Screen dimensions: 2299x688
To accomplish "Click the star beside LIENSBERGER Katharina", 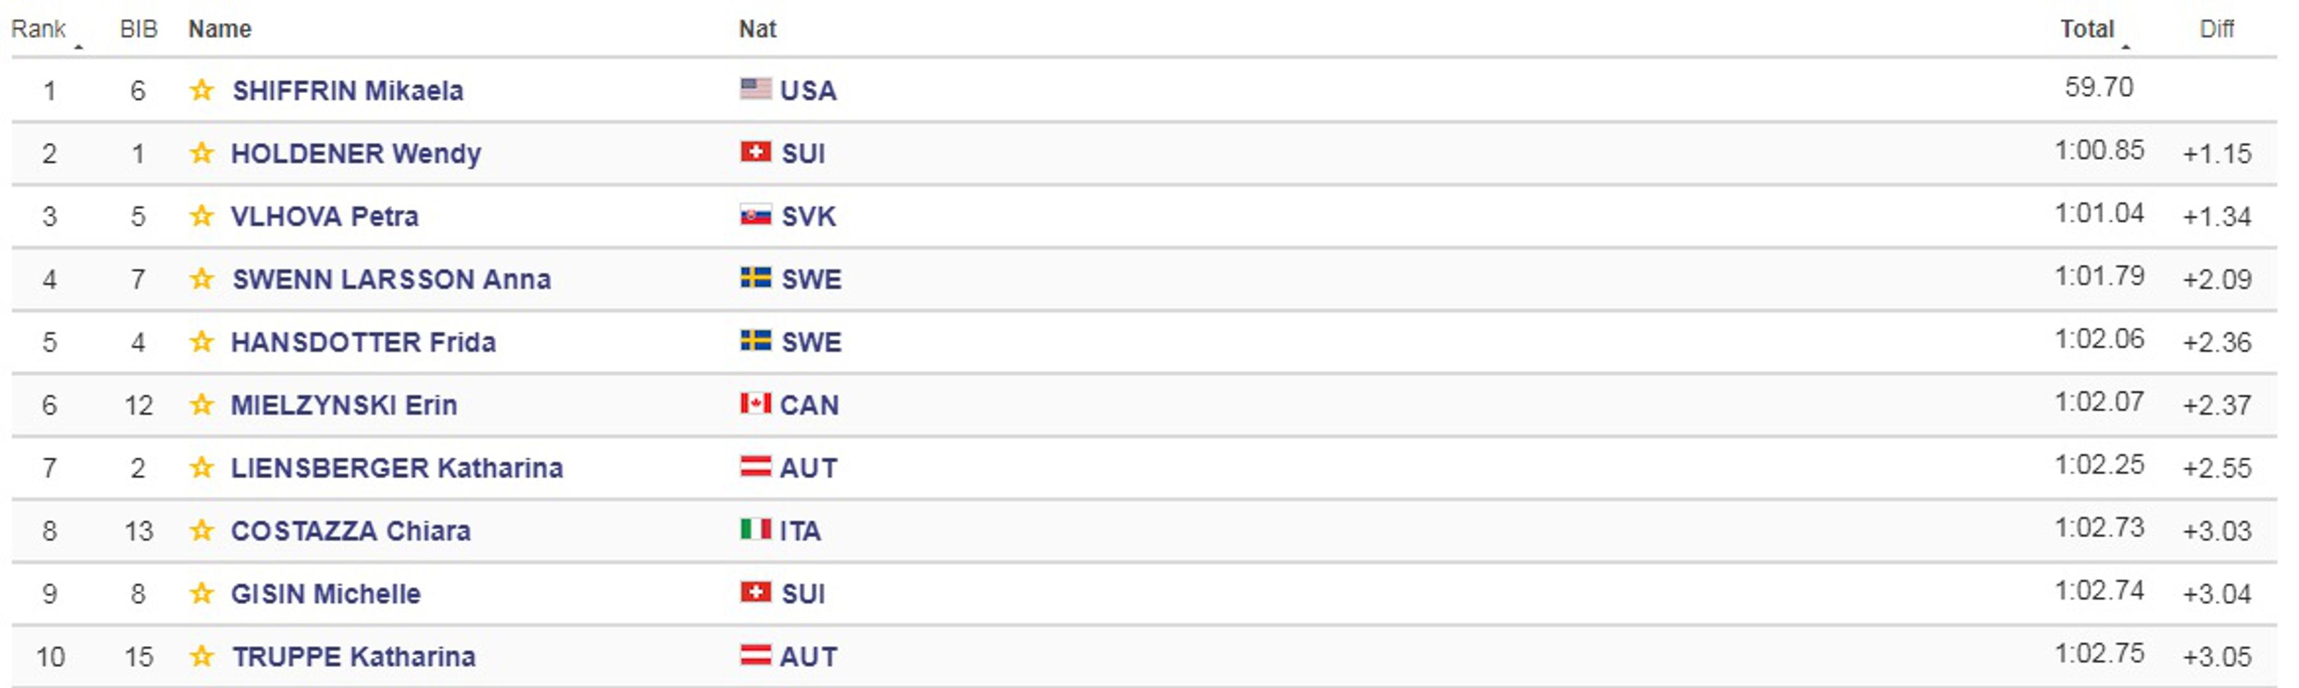I will coord(201,468).
